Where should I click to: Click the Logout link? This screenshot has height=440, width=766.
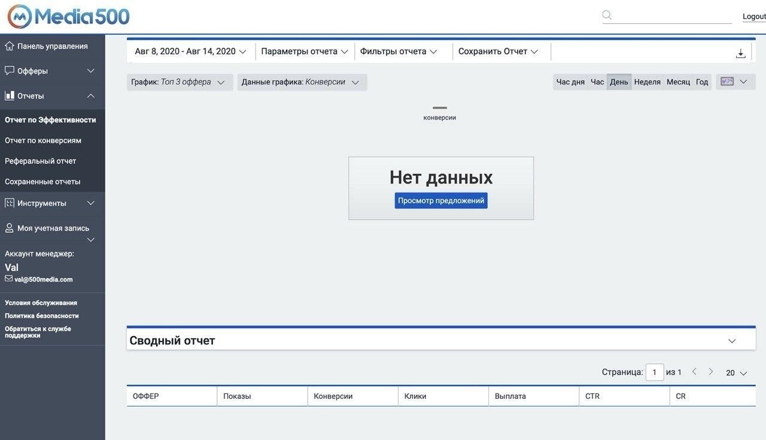pos(754,16)
